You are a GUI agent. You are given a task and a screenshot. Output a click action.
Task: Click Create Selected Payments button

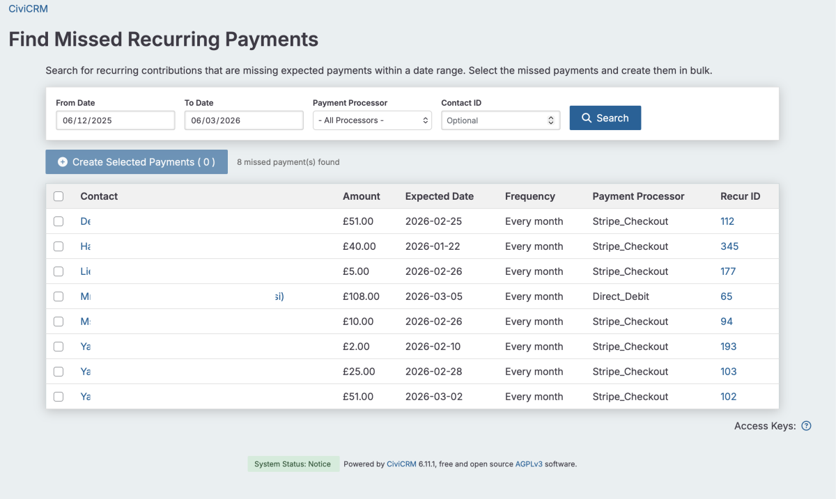(137, 162)
